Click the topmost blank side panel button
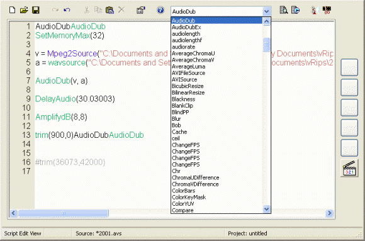The height and width of the screenshot is (241, 365). tap(349, 67)
